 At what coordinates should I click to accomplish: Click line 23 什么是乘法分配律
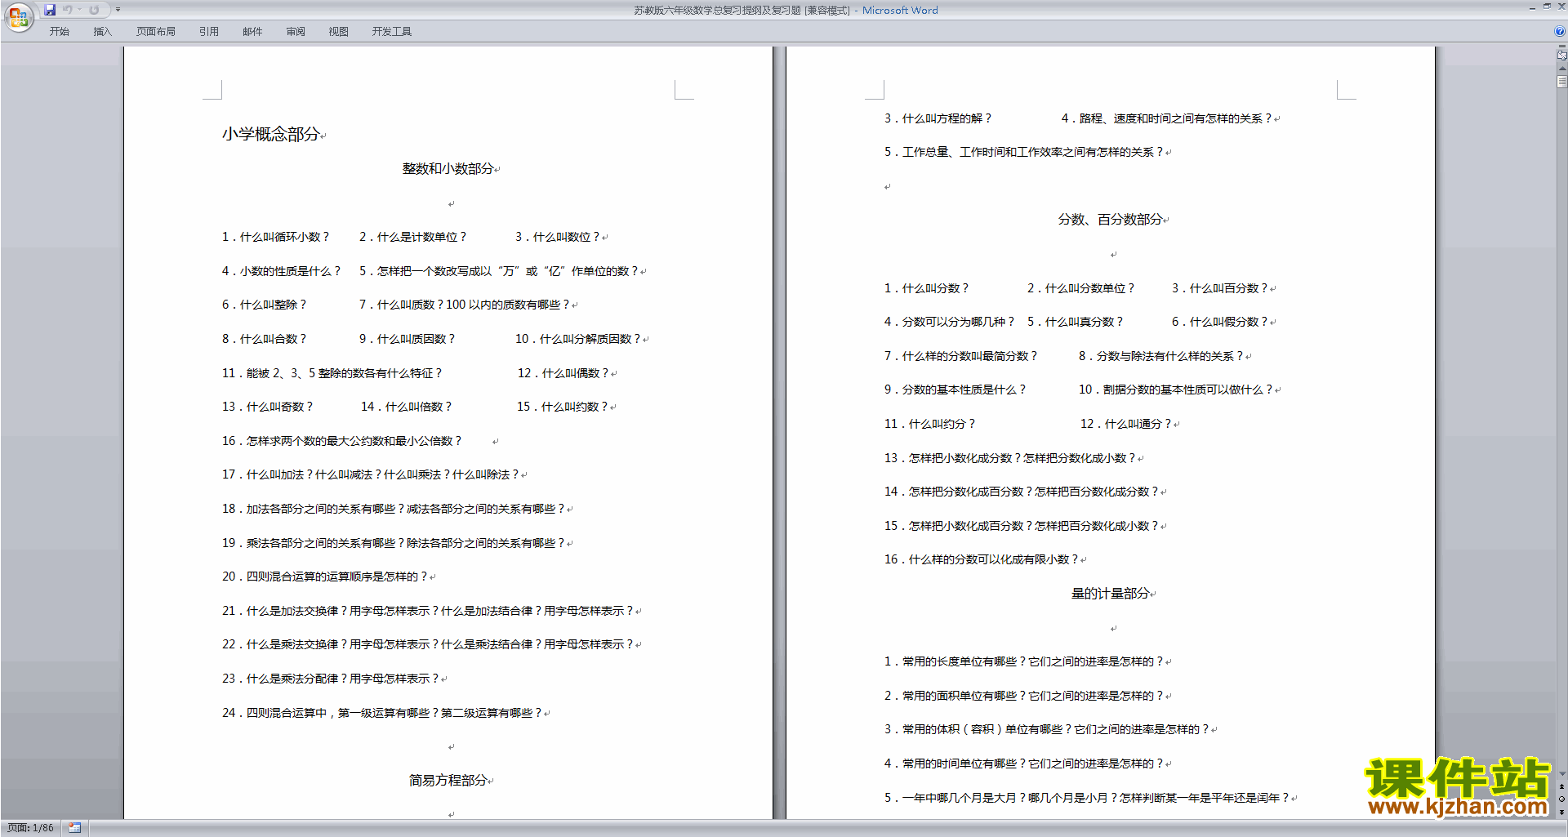tap(331, 679)
